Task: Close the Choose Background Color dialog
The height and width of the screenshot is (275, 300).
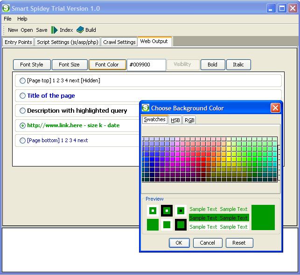Action: click(x=275, y=108)
